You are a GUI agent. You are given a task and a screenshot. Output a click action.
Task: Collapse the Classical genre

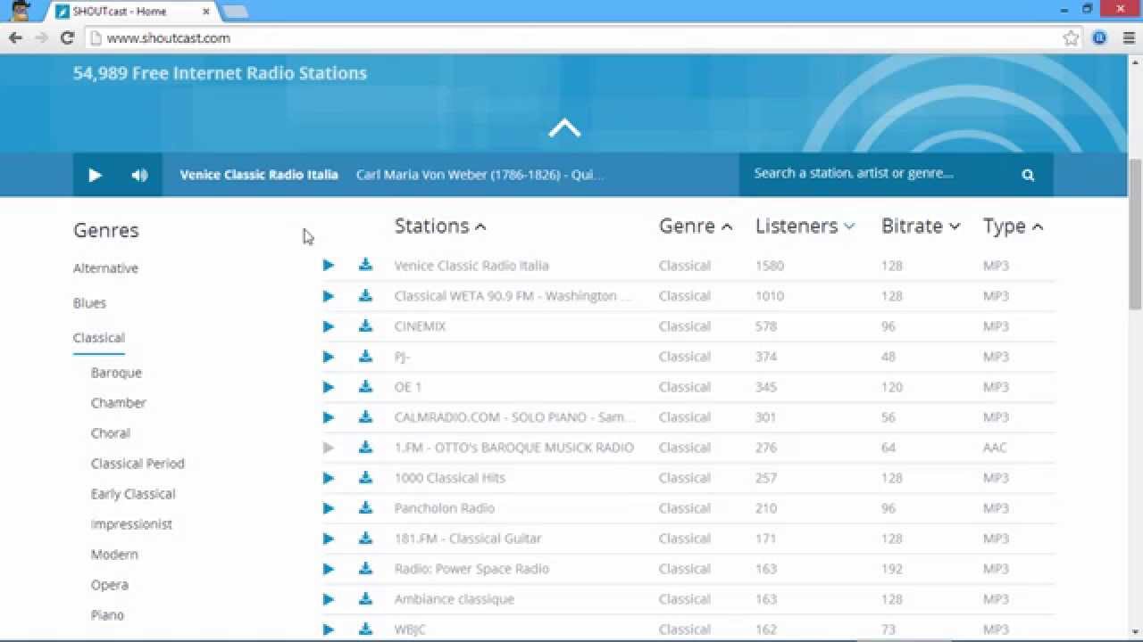tap(99, 338)
